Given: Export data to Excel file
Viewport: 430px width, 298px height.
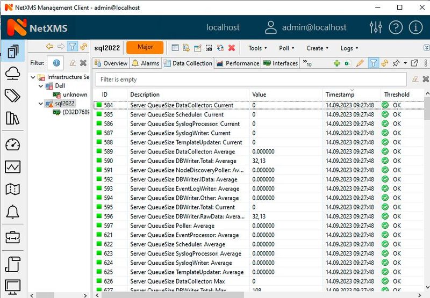Looking at the screenshot, I should click(348, 63).
